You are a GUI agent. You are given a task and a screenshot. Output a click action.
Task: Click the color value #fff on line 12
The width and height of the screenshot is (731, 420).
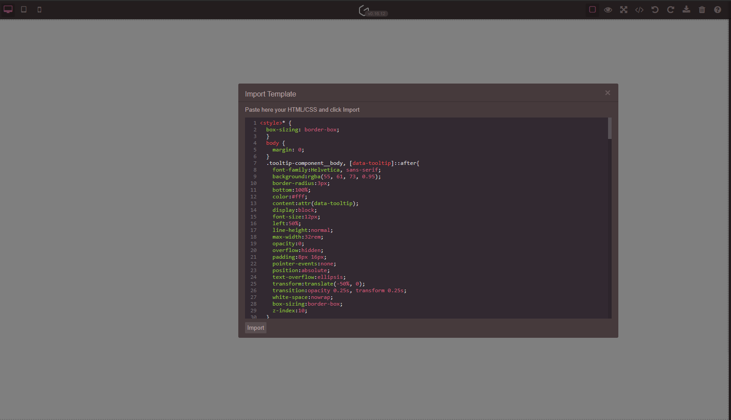pyautogui.click(x=299, y=197)
